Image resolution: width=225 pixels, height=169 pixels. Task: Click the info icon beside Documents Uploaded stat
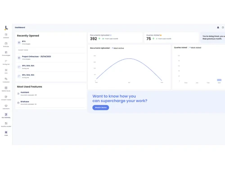[111, 35]
